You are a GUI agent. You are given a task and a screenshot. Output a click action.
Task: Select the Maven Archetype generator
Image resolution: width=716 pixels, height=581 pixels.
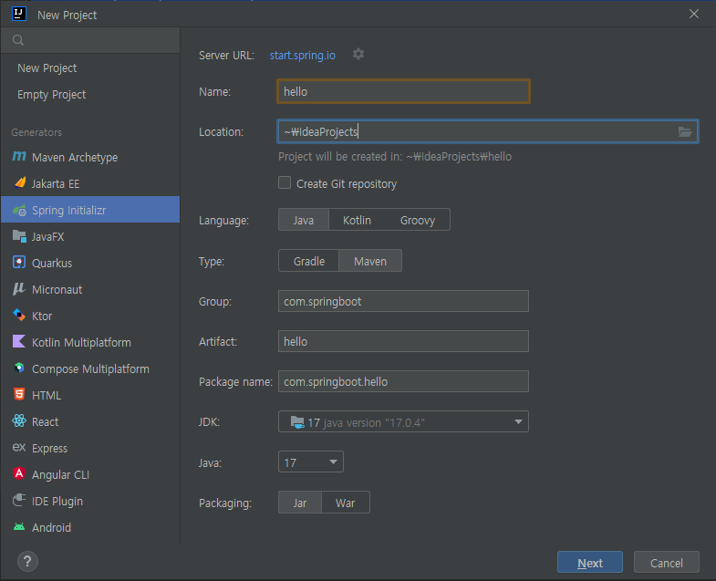point(74,157)
